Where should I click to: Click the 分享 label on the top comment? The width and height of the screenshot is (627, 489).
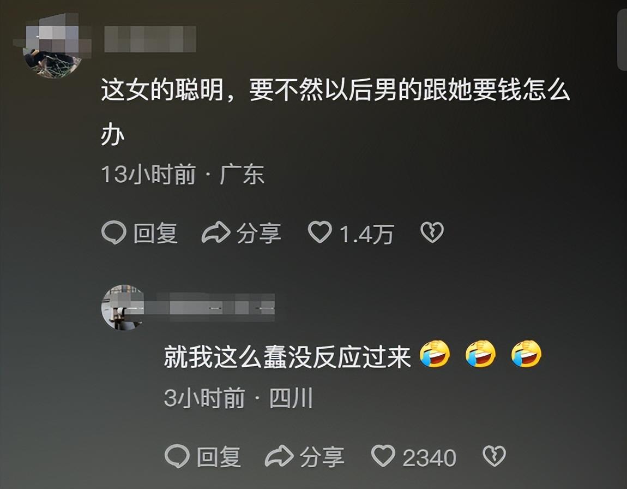tap(259, 233)
